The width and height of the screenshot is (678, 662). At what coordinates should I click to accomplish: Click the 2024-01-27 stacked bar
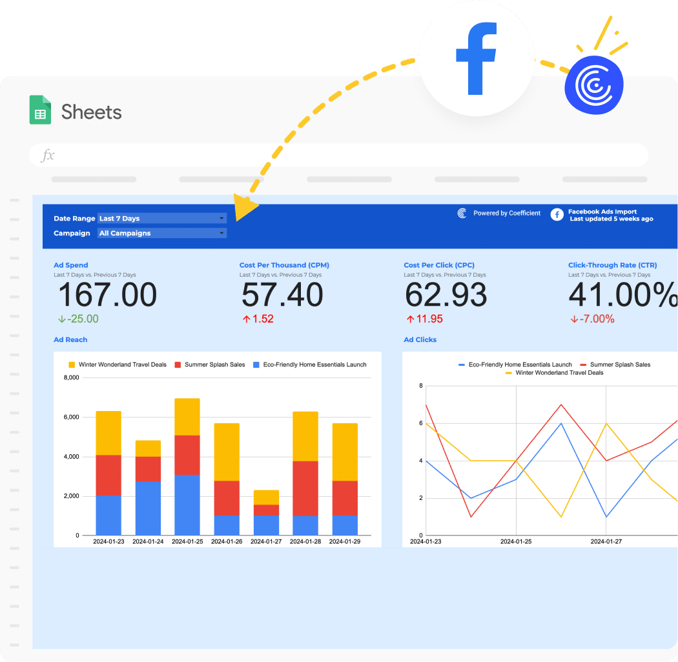coord(266,512)
